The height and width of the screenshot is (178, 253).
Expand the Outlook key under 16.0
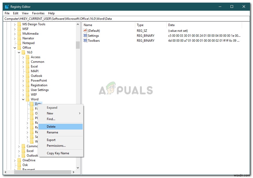coord(23,76)
